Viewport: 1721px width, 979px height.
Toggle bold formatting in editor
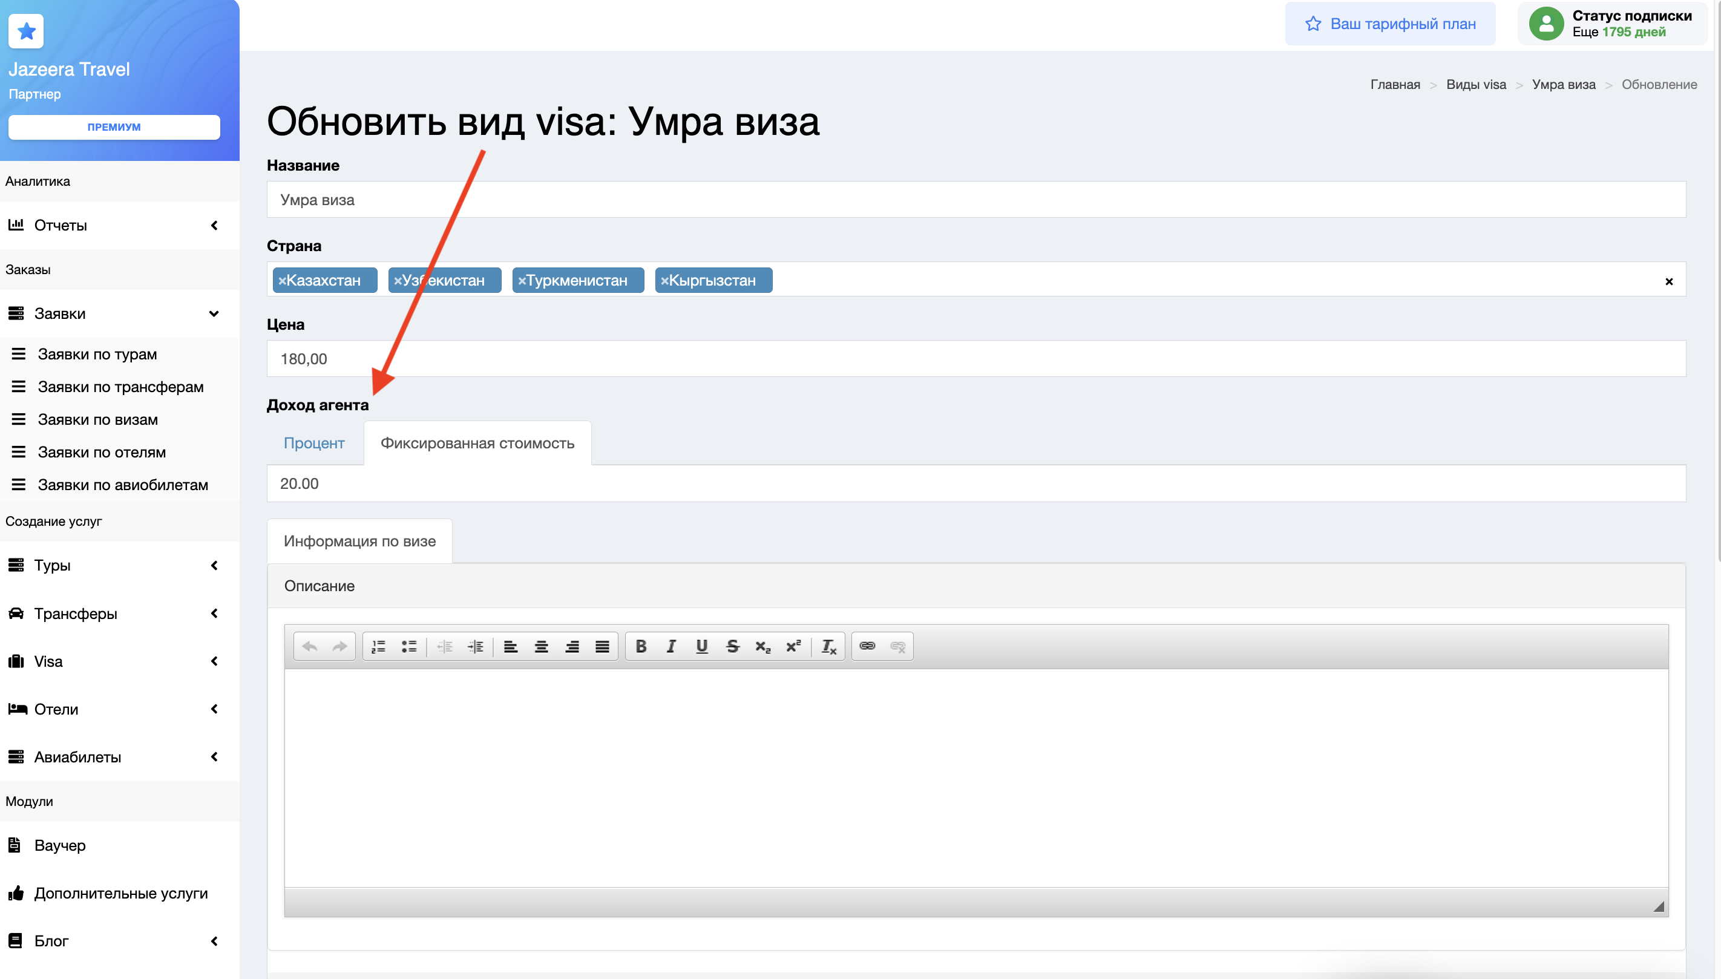[641, 646]
